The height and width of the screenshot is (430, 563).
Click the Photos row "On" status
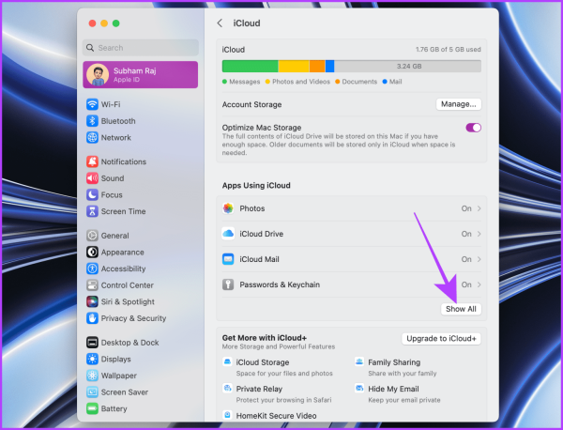[466, 208]
